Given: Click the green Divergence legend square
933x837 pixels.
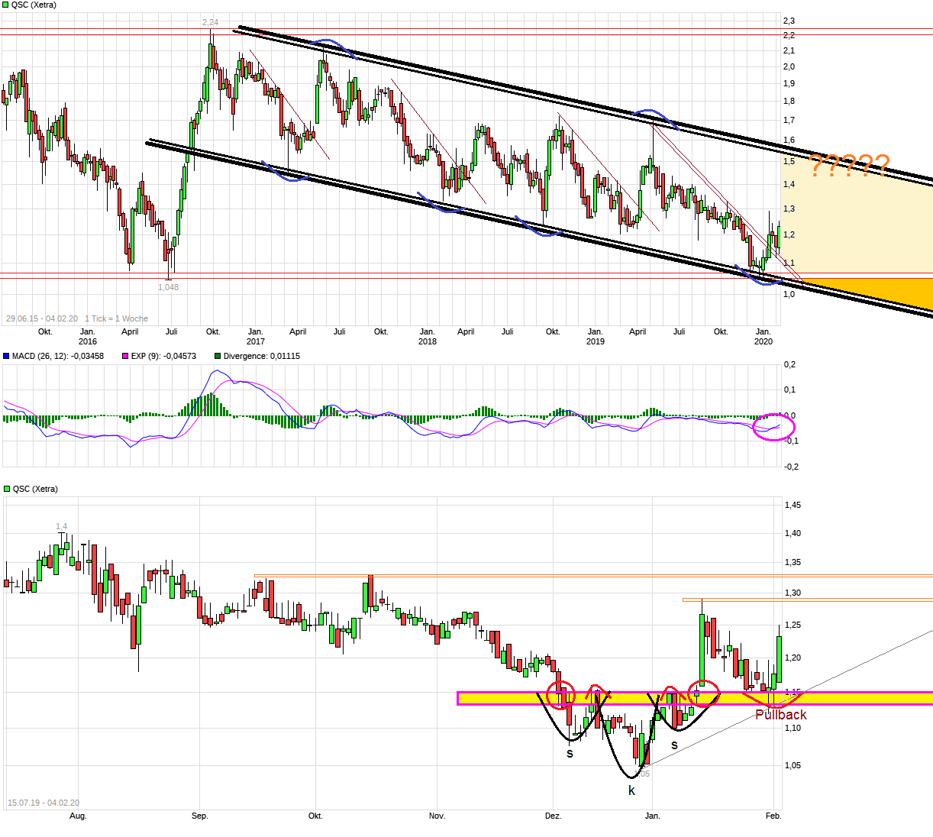Looking at the screenshot, I should (x=218, y=357).
